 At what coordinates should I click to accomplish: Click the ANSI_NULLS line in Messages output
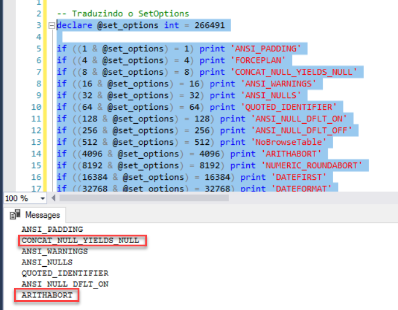pos(47,262)
